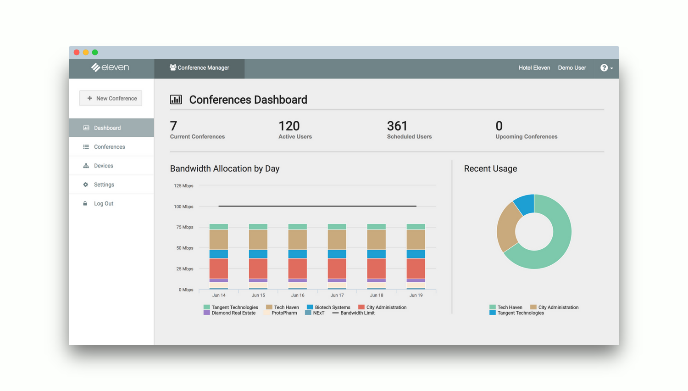Select Log Out in the sidebar

[111, 203]
